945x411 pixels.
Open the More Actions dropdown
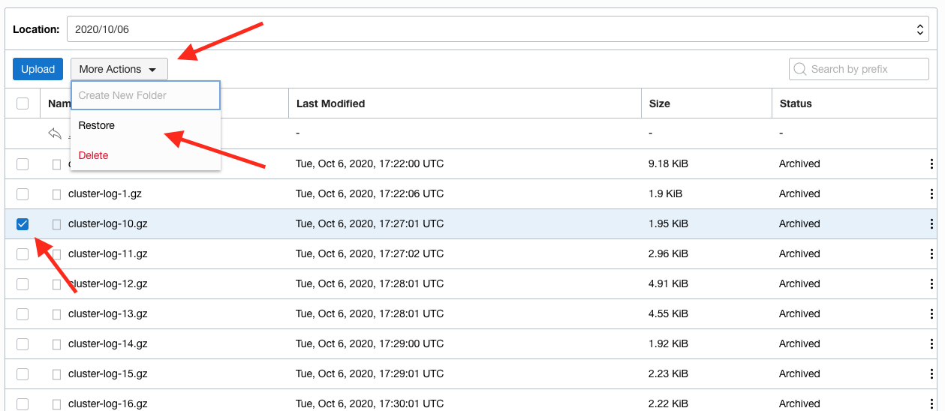119,69
